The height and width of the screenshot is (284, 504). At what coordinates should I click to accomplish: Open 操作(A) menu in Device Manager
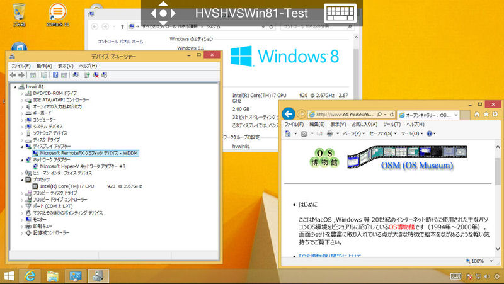tap(44, 66)
